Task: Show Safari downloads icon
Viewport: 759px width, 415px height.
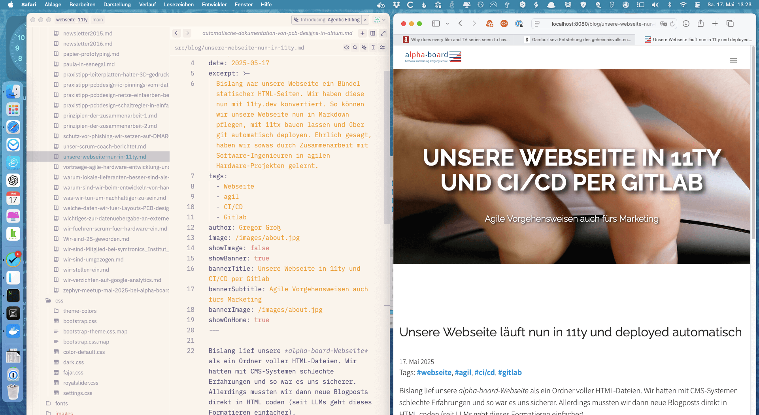Action: pyautogui.click(x=686, y=24)
